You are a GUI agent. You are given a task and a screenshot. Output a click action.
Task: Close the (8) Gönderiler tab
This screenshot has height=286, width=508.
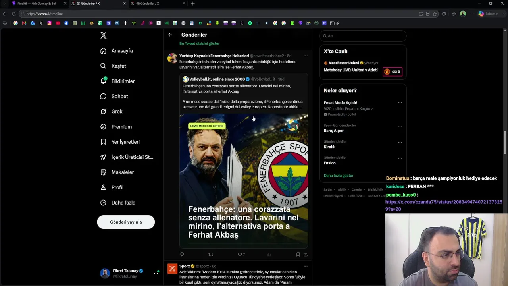(184, 4)
